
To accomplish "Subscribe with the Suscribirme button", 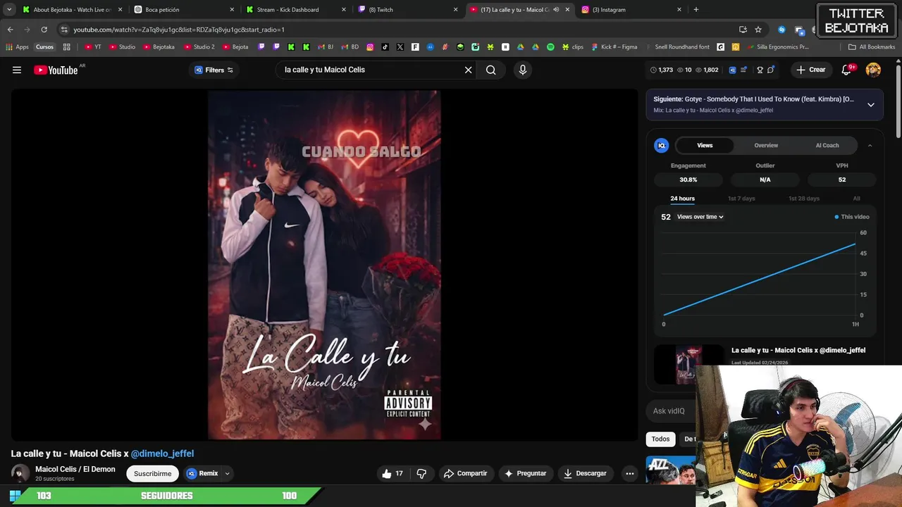I will tap(152, 473).
